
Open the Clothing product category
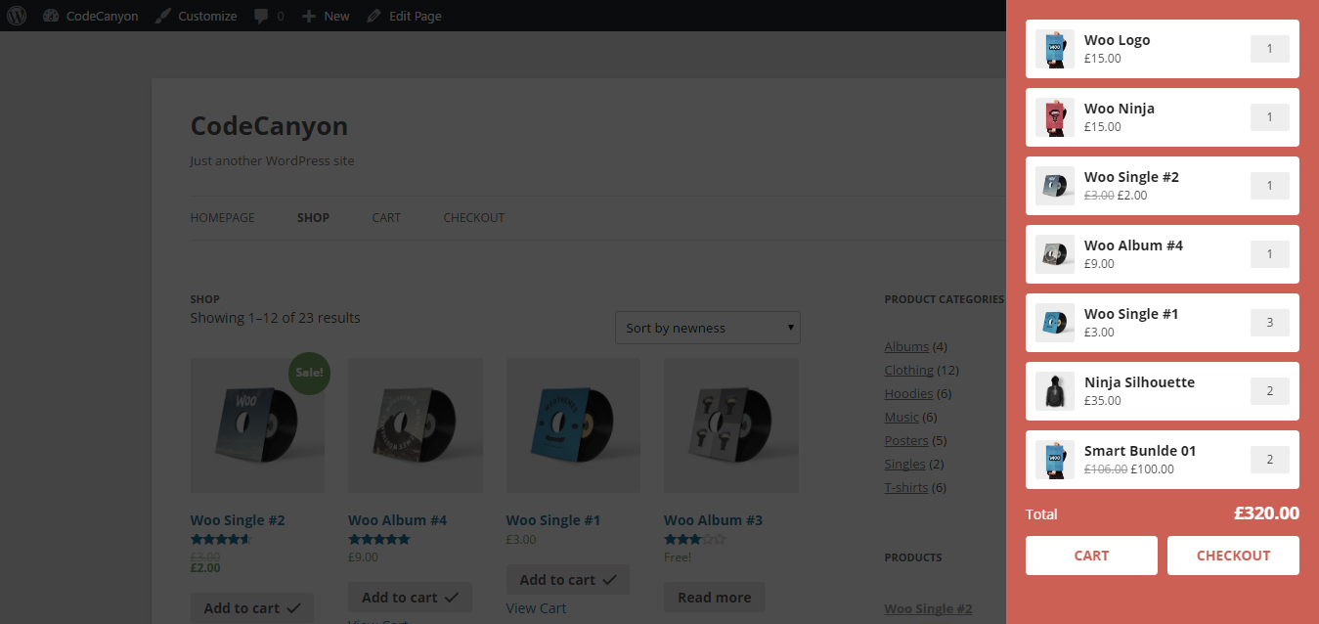coord(909,370)
